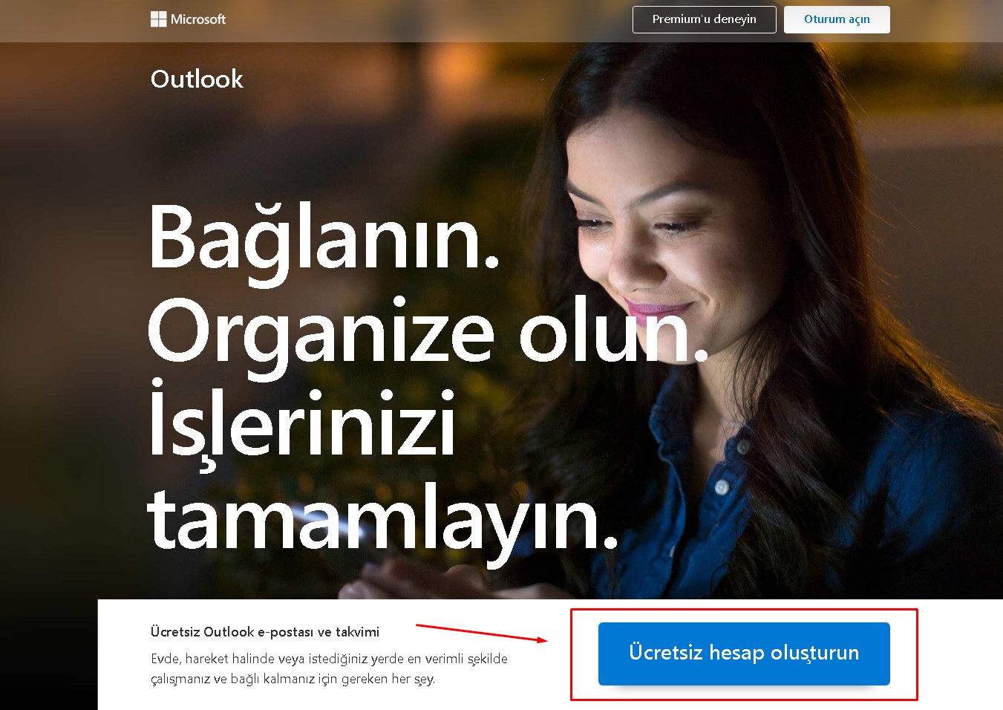Open Outlook homepage via the Outlook logo
This screenshot has height=710, width=1003.
tap(197, 79)
